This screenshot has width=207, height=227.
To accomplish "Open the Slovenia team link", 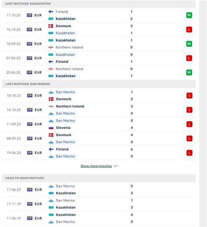I will 63,128.
